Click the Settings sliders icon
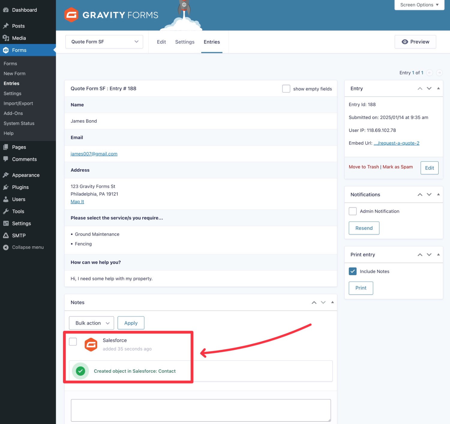450x424 pixels. tap(6, 223)
